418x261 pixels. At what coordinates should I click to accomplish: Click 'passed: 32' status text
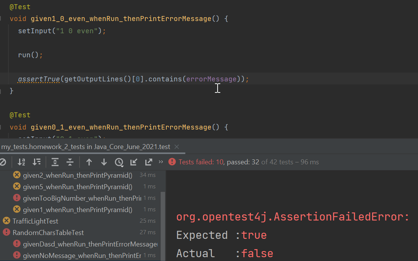pos(243,162)
